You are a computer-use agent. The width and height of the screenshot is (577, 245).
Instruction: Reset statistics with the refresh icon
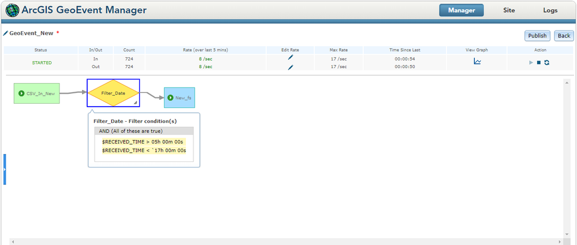tap(547, 63)
